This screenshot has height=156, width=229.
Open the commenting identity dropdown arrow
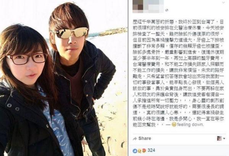224,138
